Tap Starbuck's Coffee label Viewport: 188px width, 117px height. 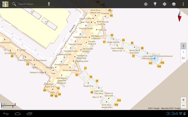[x=37, y=72]
